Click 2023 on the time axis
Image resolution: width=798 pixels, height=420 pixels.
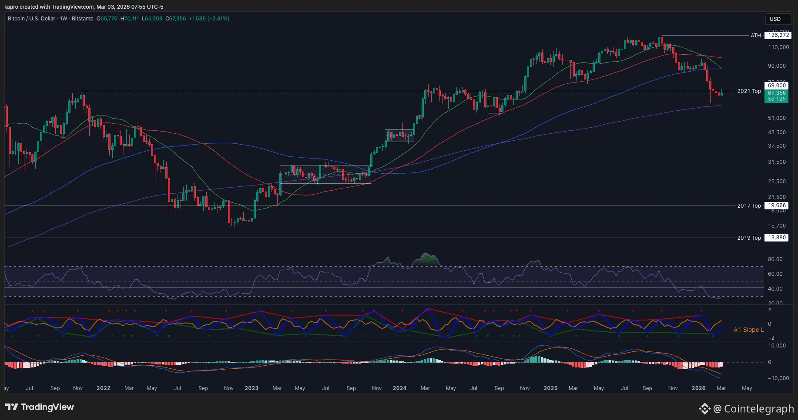[x=251, y=388]
